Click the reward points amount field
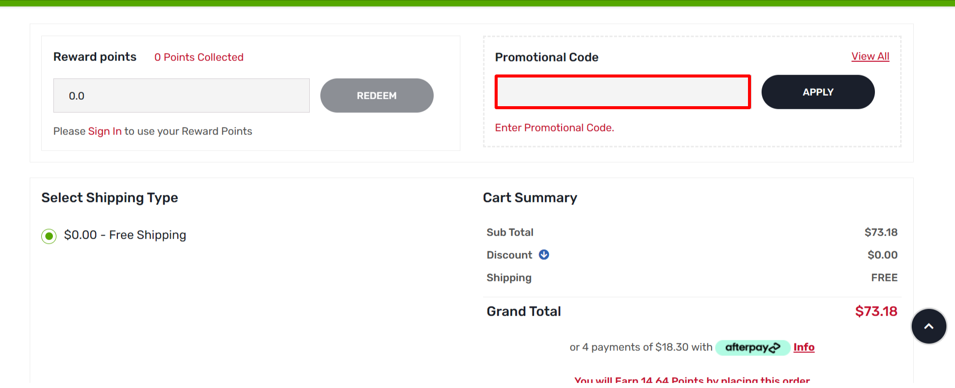955x388 pixels. [x=181, y=95]
